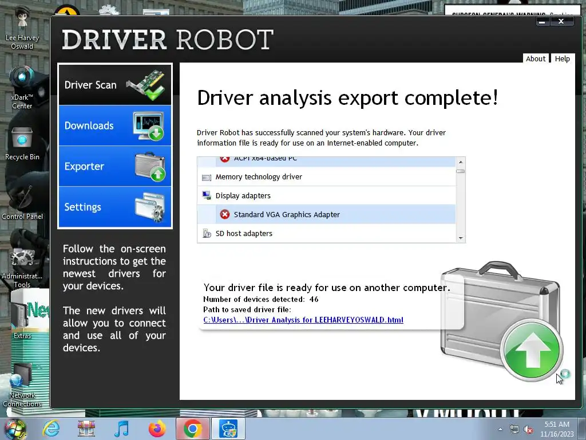Click the 'Number of devices detected: 46' text
This screenshot has width=586, height=440.
pyautogui.click(x=261, y=299)
